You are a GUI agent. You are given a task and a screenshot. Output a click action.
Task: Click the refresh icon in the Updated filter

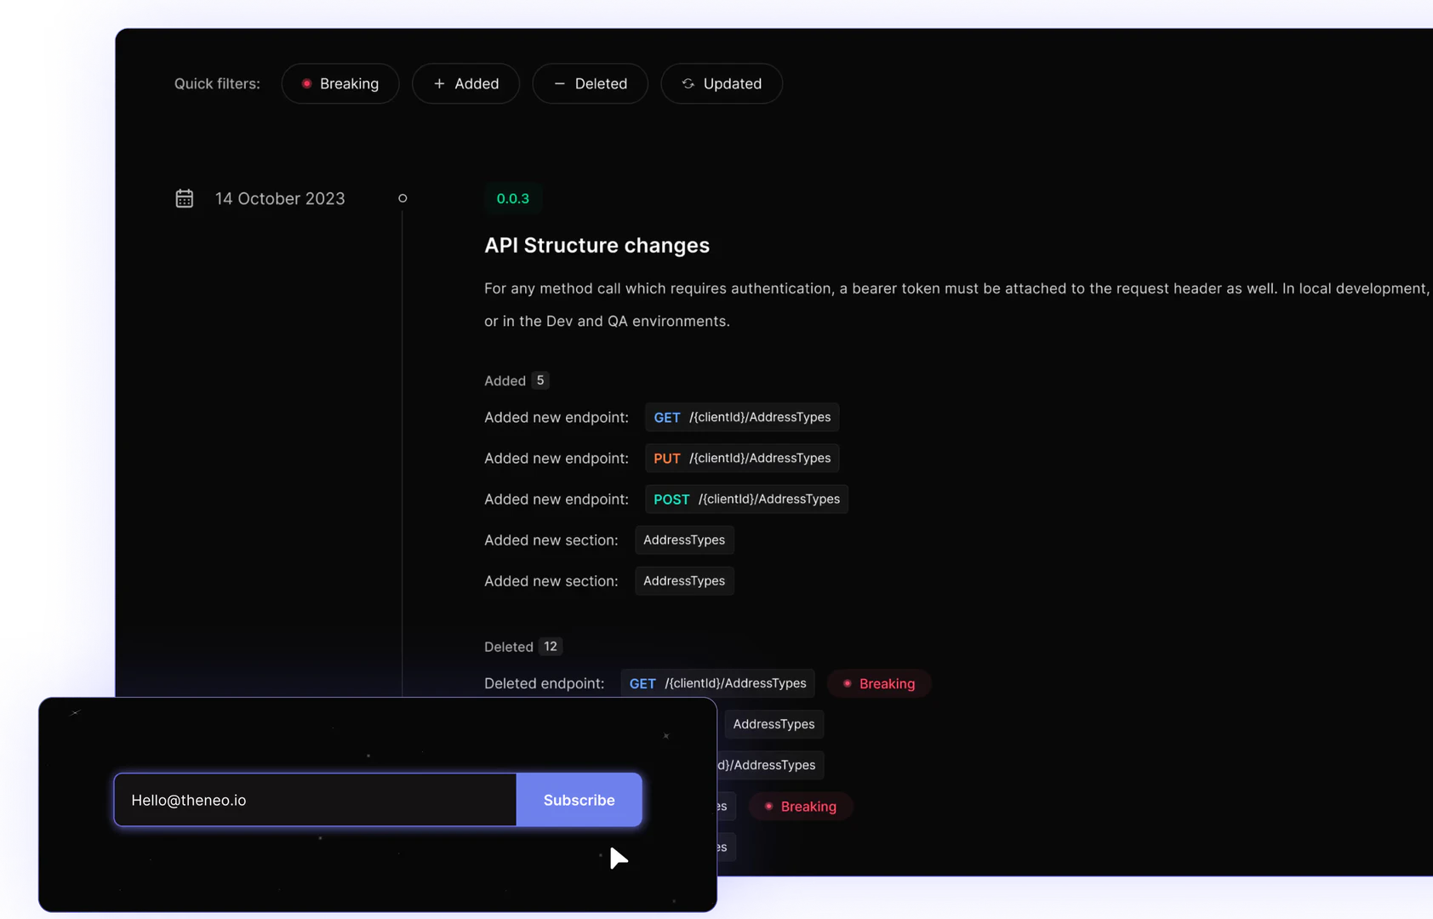(x=687, y=83)
